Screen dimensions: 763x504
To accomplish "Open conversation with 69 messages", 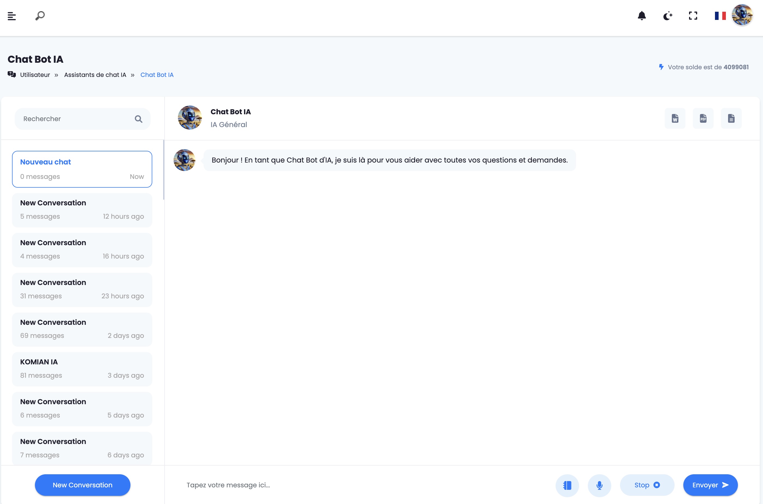I will [x=82, y=329].
